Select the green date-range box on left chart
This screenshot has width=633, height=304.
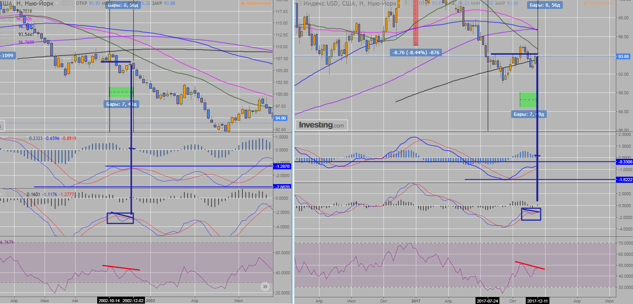121,92
